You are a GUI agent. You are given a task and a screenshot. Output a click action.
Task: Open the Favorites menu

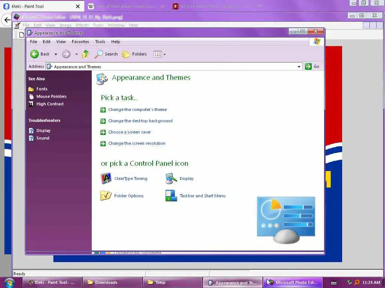pos(80,42)
